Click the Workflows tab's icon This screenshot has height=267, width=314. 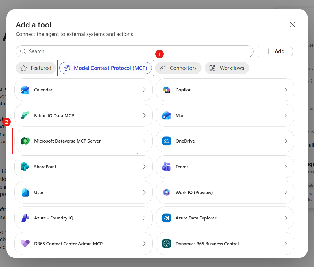click(x=212, y=68)
